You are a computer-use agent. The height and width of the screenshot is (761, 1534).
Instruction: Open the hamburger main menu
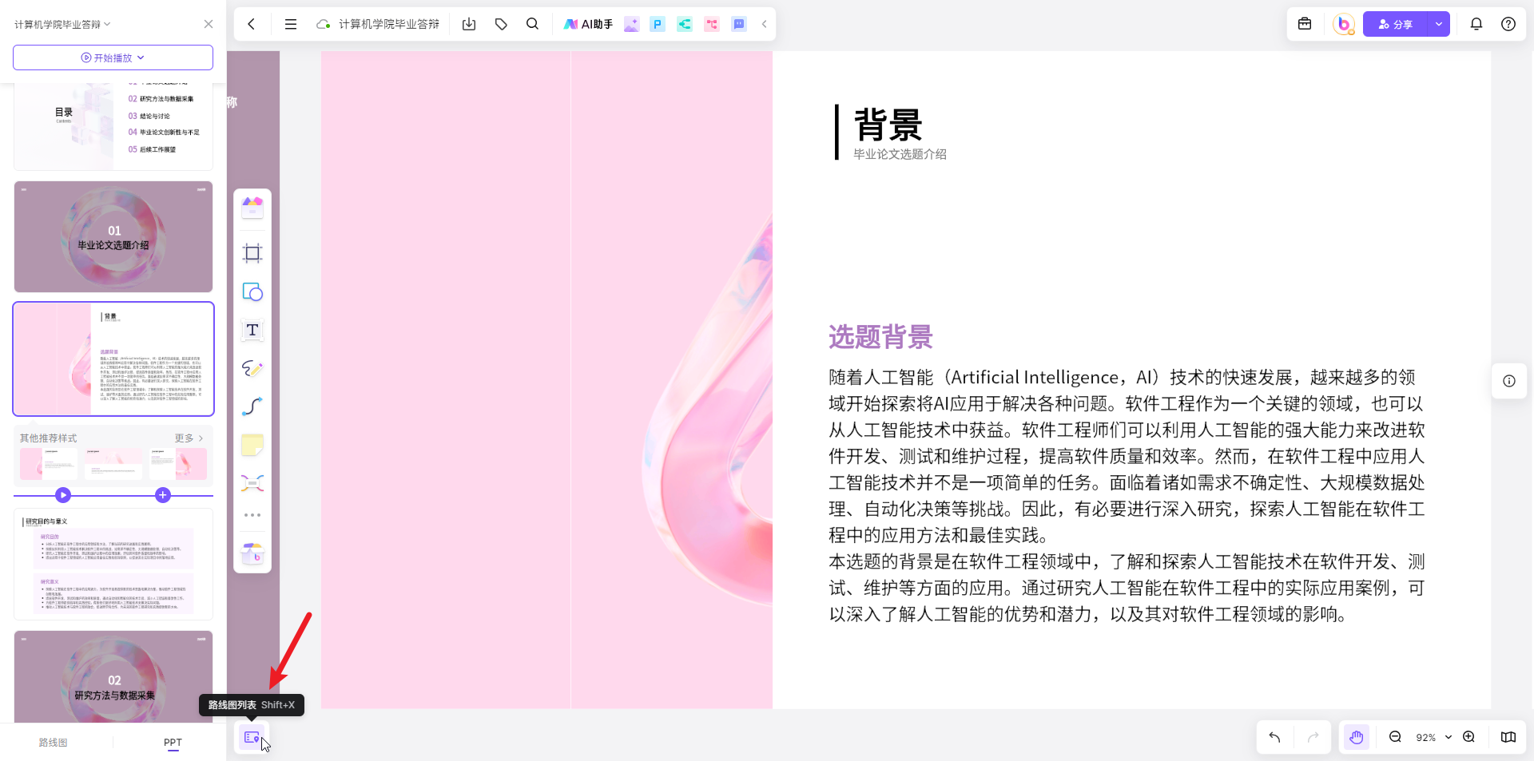click(x=291, y=24)
